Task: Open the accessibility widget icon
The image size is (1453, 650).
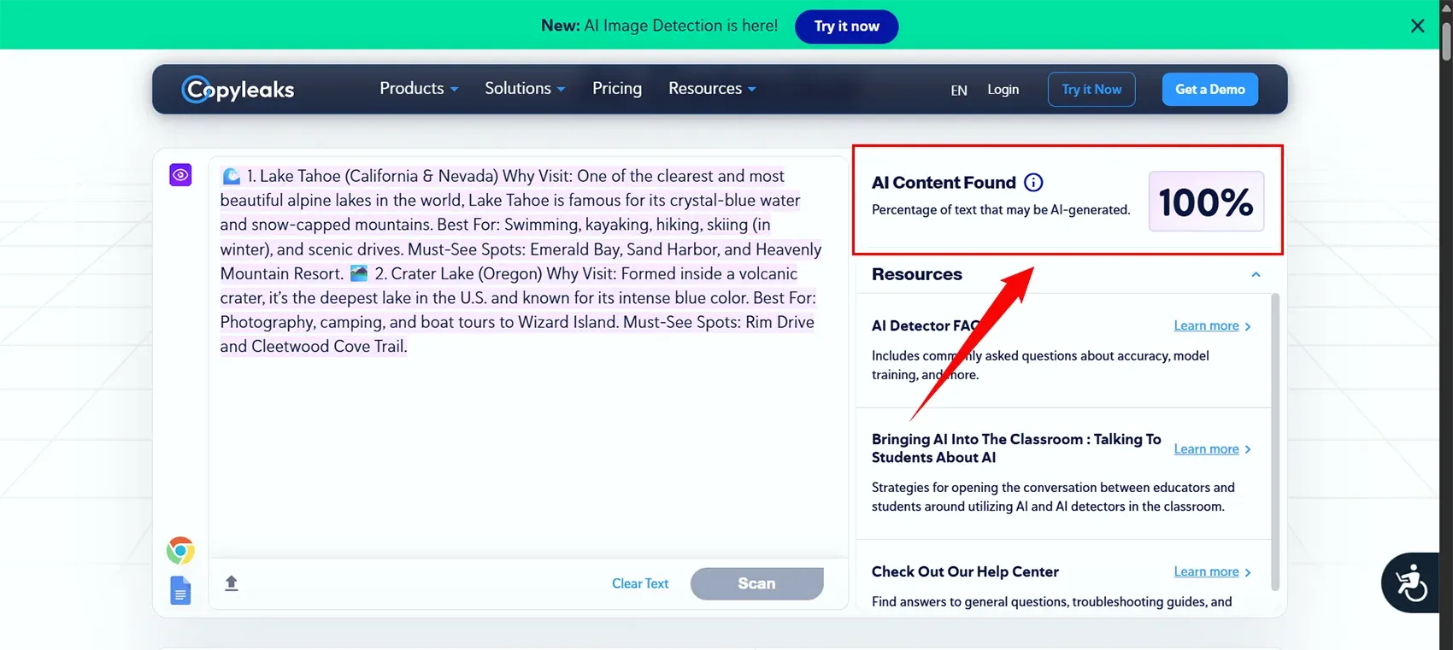Action: tap(1409, 583)
